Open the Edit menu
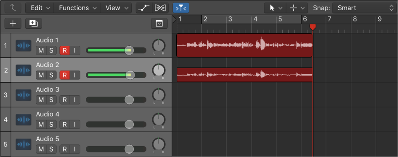398x157 pixels. [x=40, y=8]
